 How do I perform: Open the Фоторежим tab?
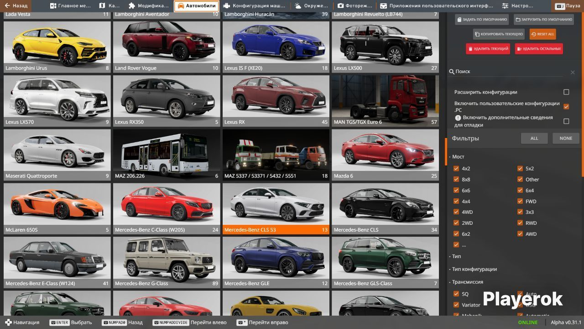click(354, 6)
